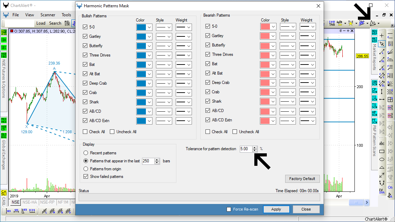395x222 pixels.
Task: Open the PF SCN P&F scan
Action: click(374, 121)
